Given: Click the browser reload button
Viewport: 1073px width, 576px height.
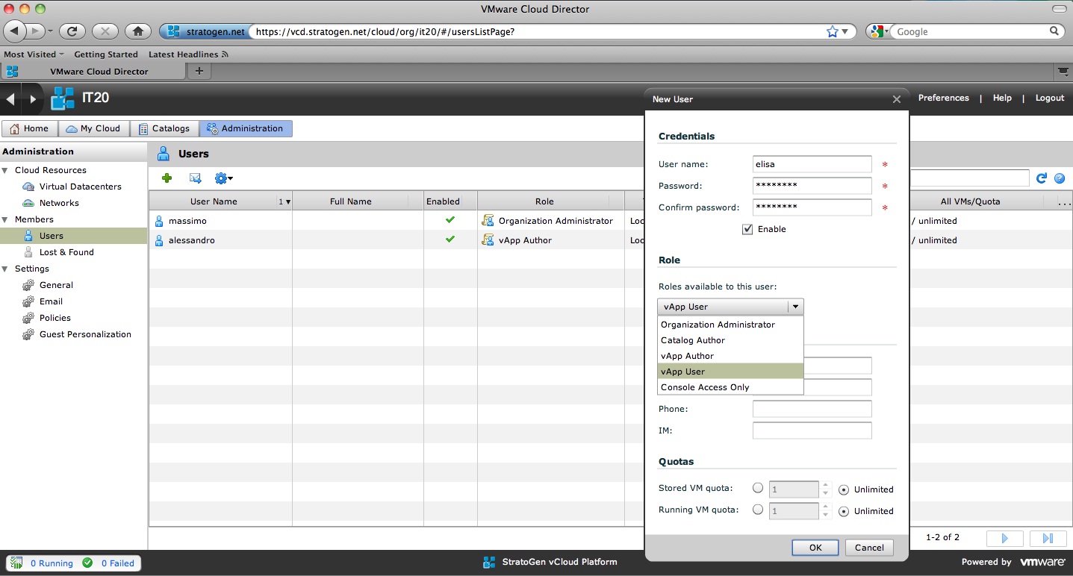Looking at the screenshot, I should point(72,31).
